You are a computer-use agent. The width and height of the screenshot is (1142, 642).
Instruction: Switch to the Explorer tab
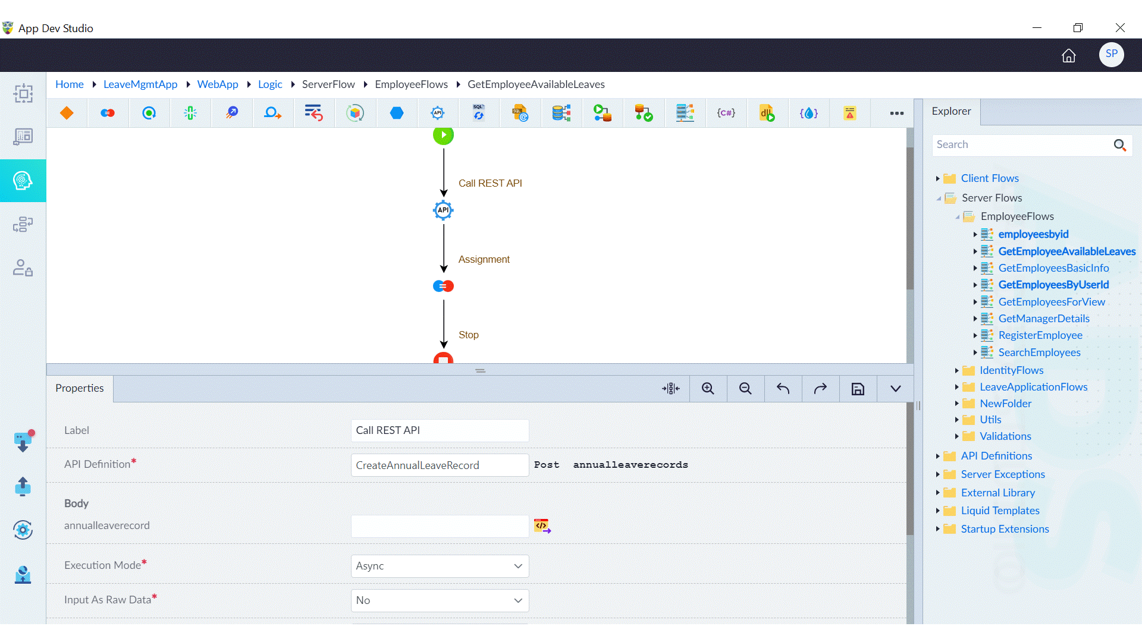(x=951, y=111)
